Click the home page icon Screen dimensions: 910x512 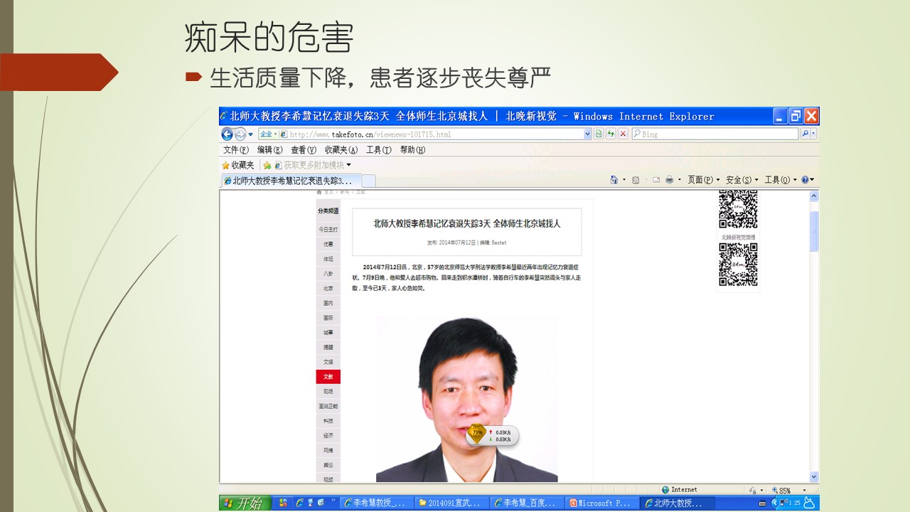[614, 180]
